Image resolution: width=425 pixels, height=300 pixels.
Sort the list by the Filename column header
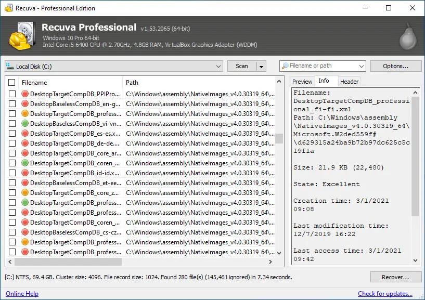[x=70, y=82]
